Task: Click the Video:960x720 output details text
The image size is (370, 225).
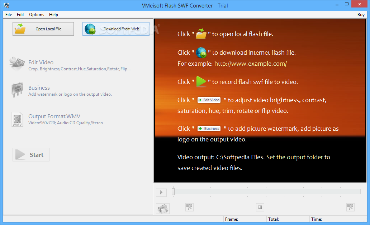Action: pos(66,123)
